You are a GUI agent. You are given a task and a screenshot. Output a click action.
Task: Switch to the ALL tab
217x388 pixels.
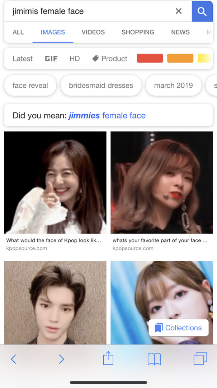[18, 32]
